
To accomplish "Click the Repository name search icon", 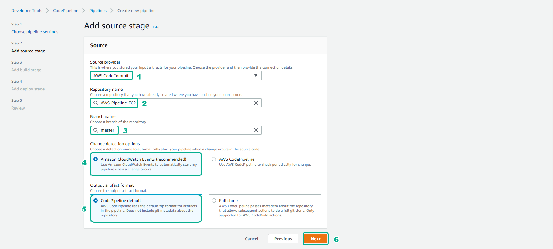I will point(96,103).
